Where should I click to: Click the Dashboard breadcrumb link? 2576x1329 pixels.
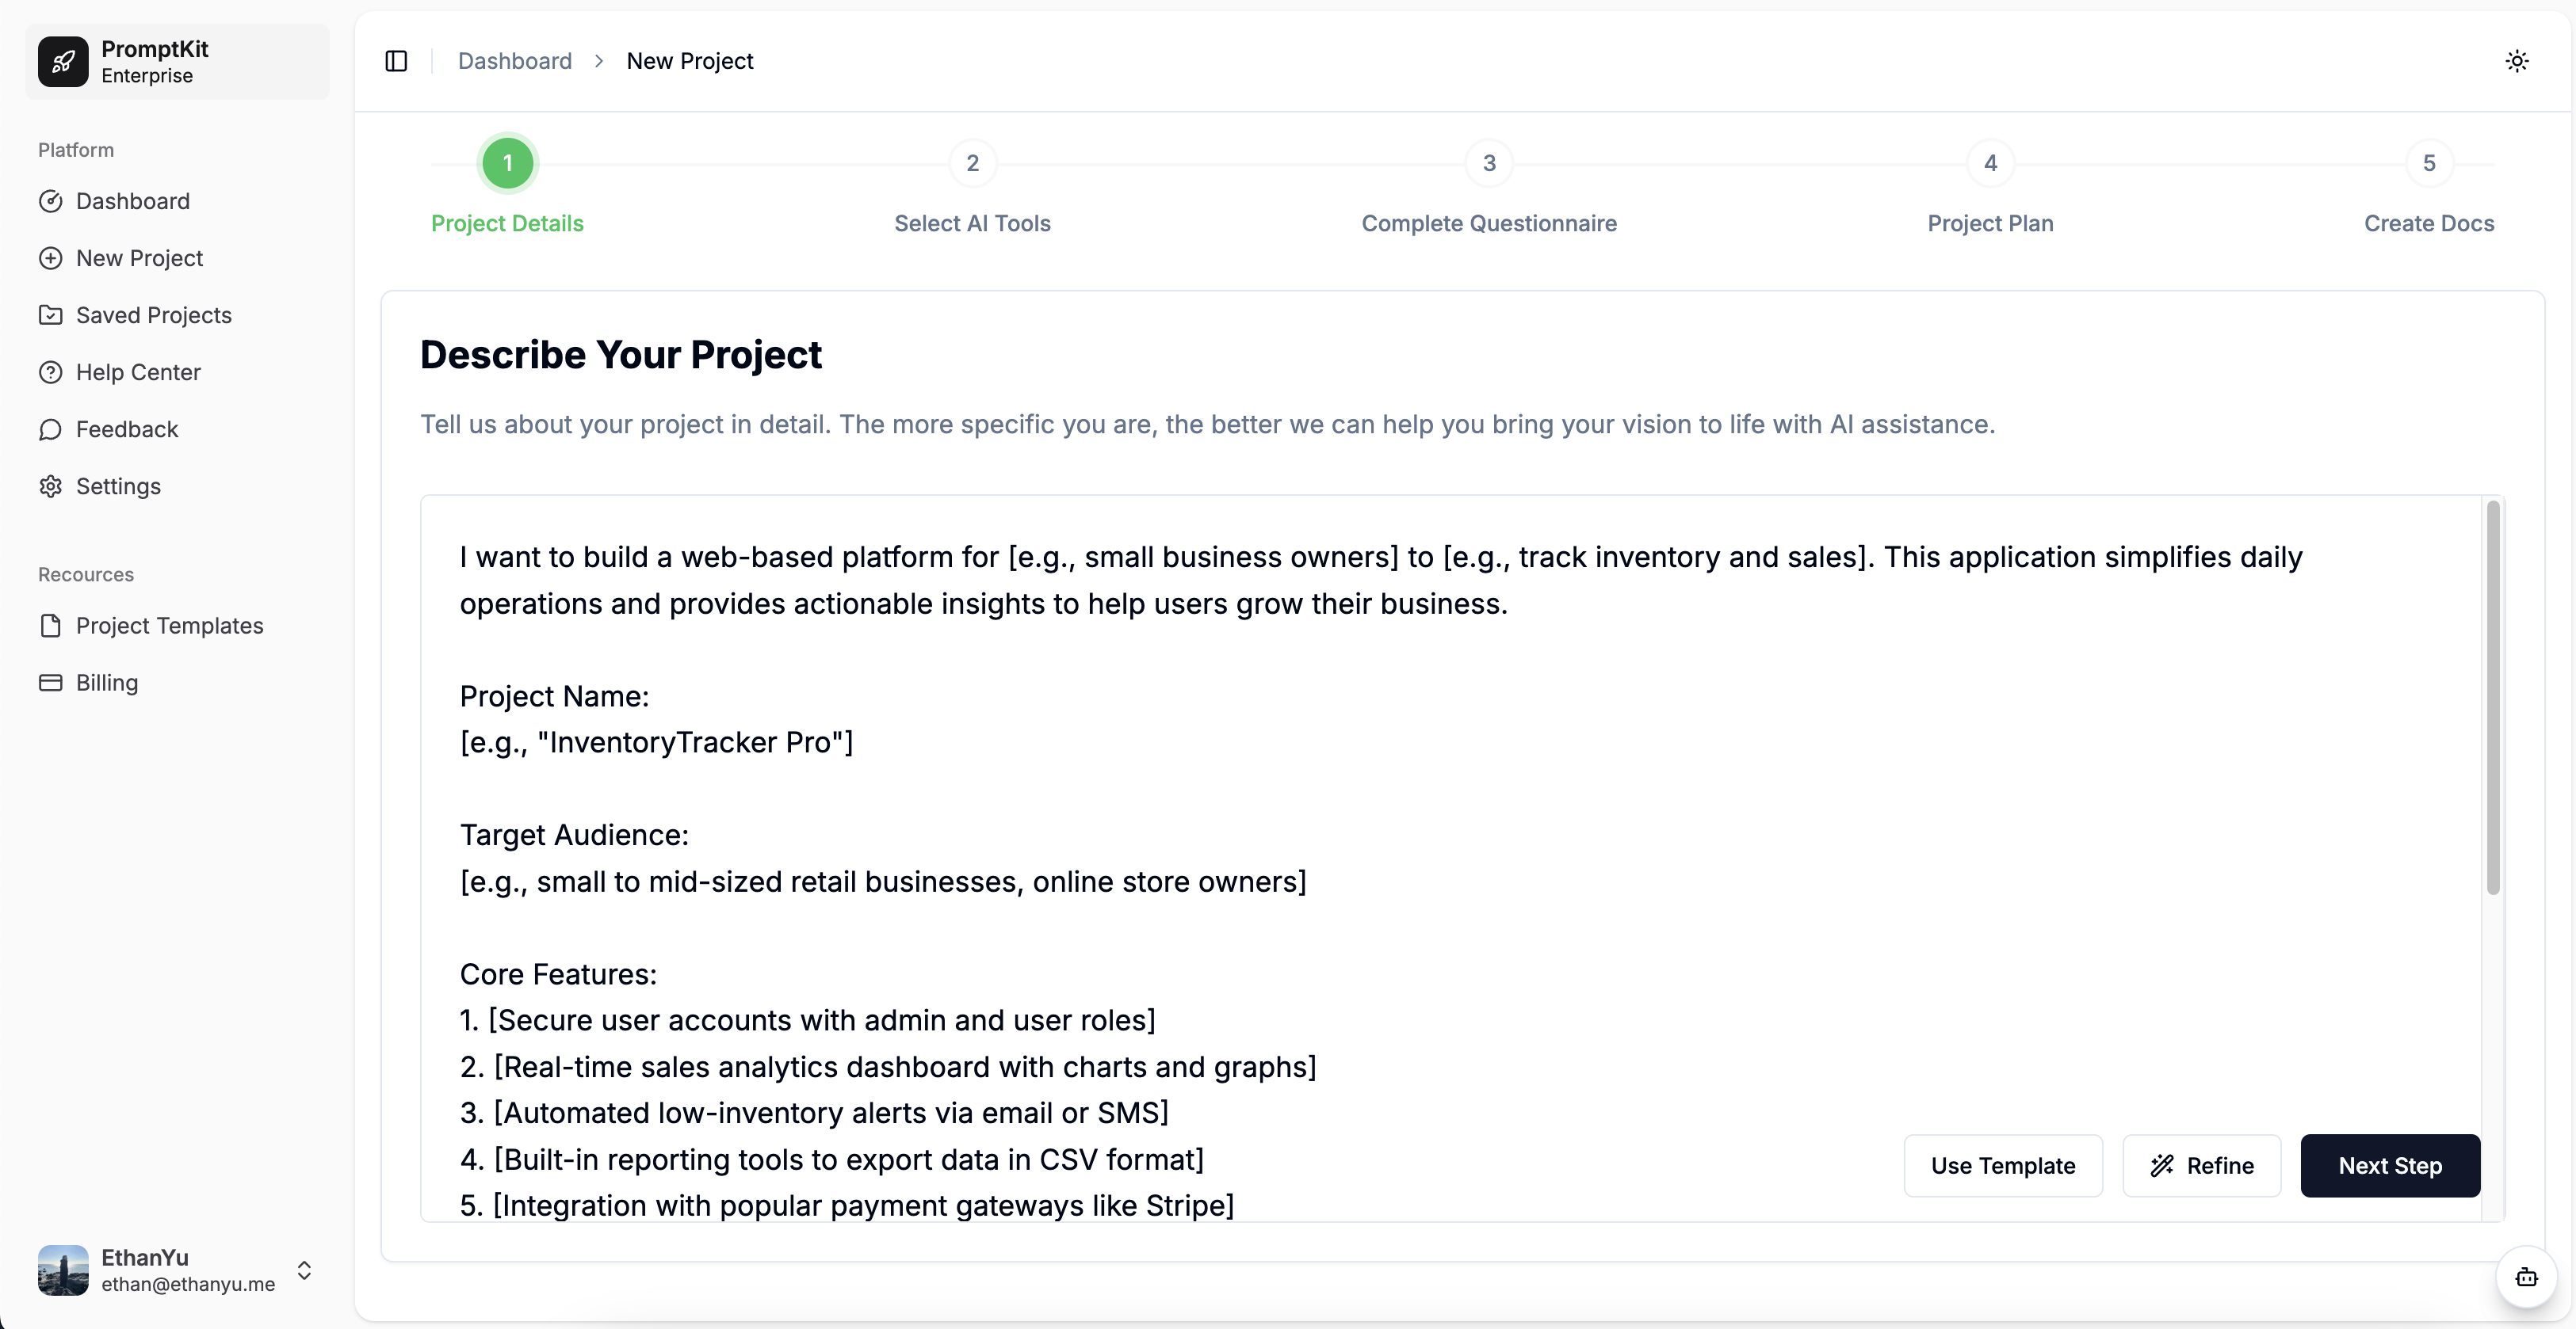coord(514,61)
